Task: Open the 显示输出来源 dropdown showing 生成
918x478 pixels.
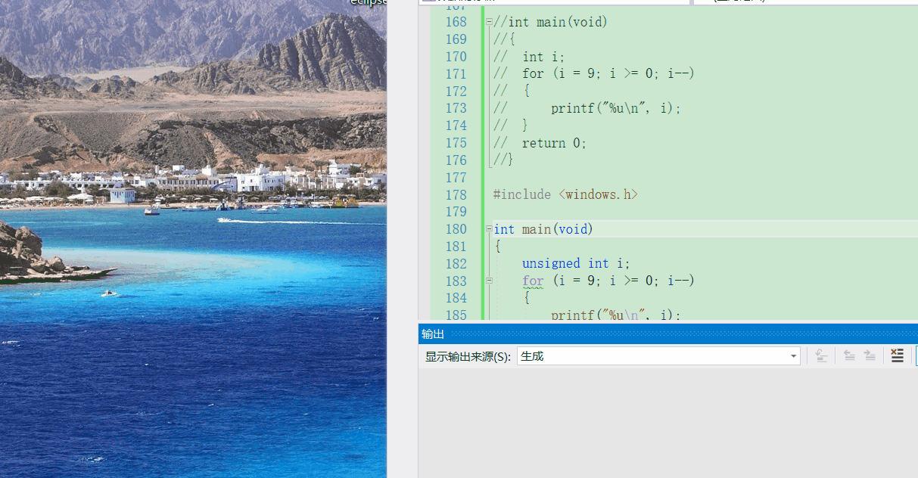Action: point(658,356)
